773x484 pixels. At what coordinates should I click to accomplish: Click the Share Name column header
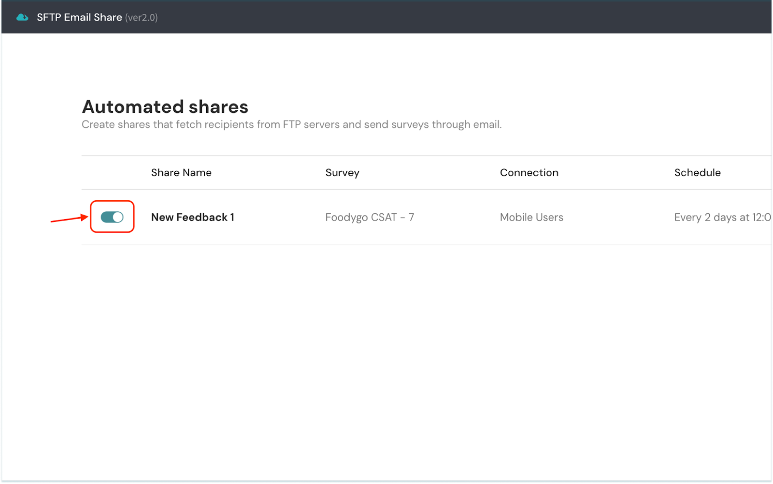(181, 173)
